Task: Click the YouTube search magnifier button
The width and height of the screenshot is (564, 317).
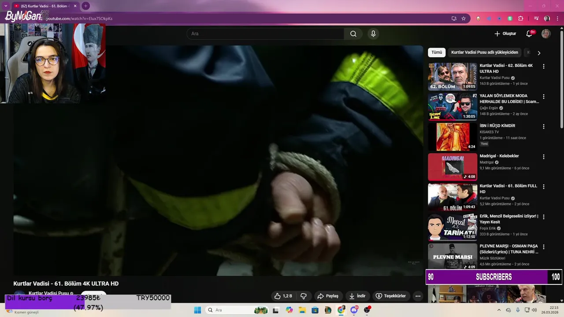Action: (x=353, y=34)
